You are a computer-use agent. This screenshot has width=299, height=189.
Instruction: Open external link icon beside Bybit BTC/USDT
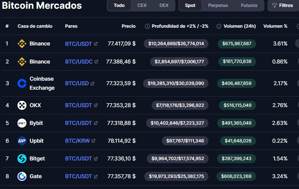point(96,123)
